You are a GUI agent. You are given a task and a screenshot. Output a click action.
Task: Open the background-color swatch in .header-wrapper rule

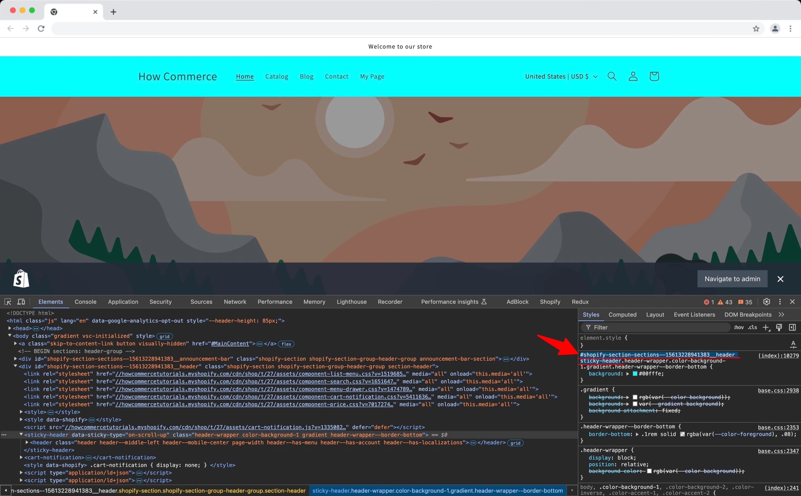pyautogui.click(x=649, y=471)
